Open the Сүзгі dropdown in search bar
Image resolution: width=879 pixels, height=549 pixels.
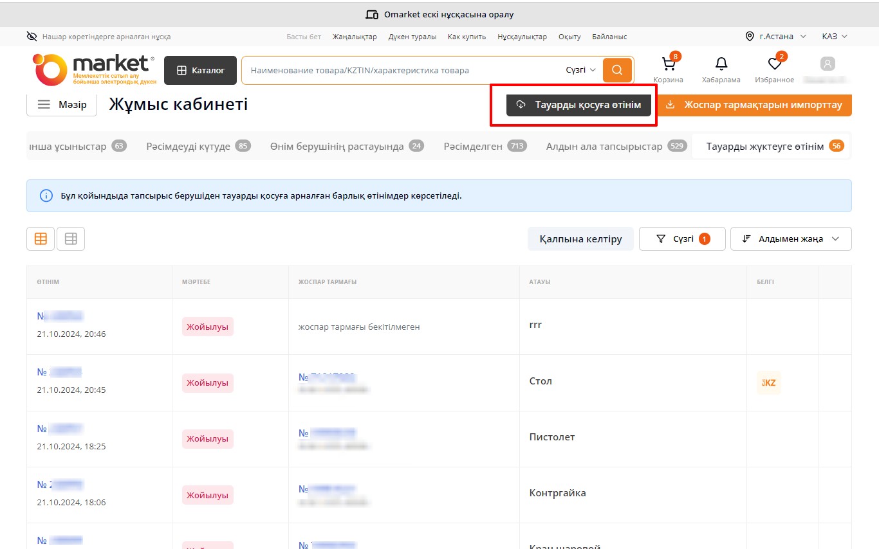point(581,70)
